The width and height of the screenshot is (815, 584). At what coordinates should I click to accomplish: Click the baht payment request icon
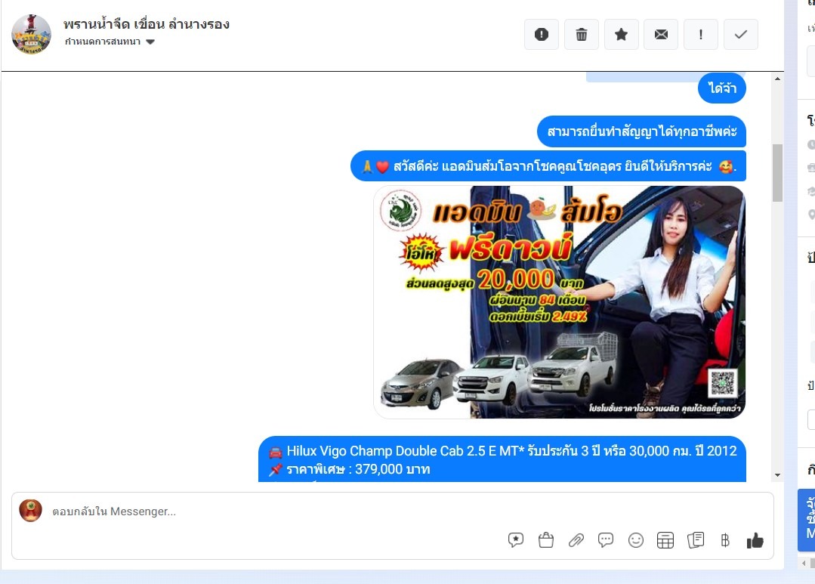(725, 541)
